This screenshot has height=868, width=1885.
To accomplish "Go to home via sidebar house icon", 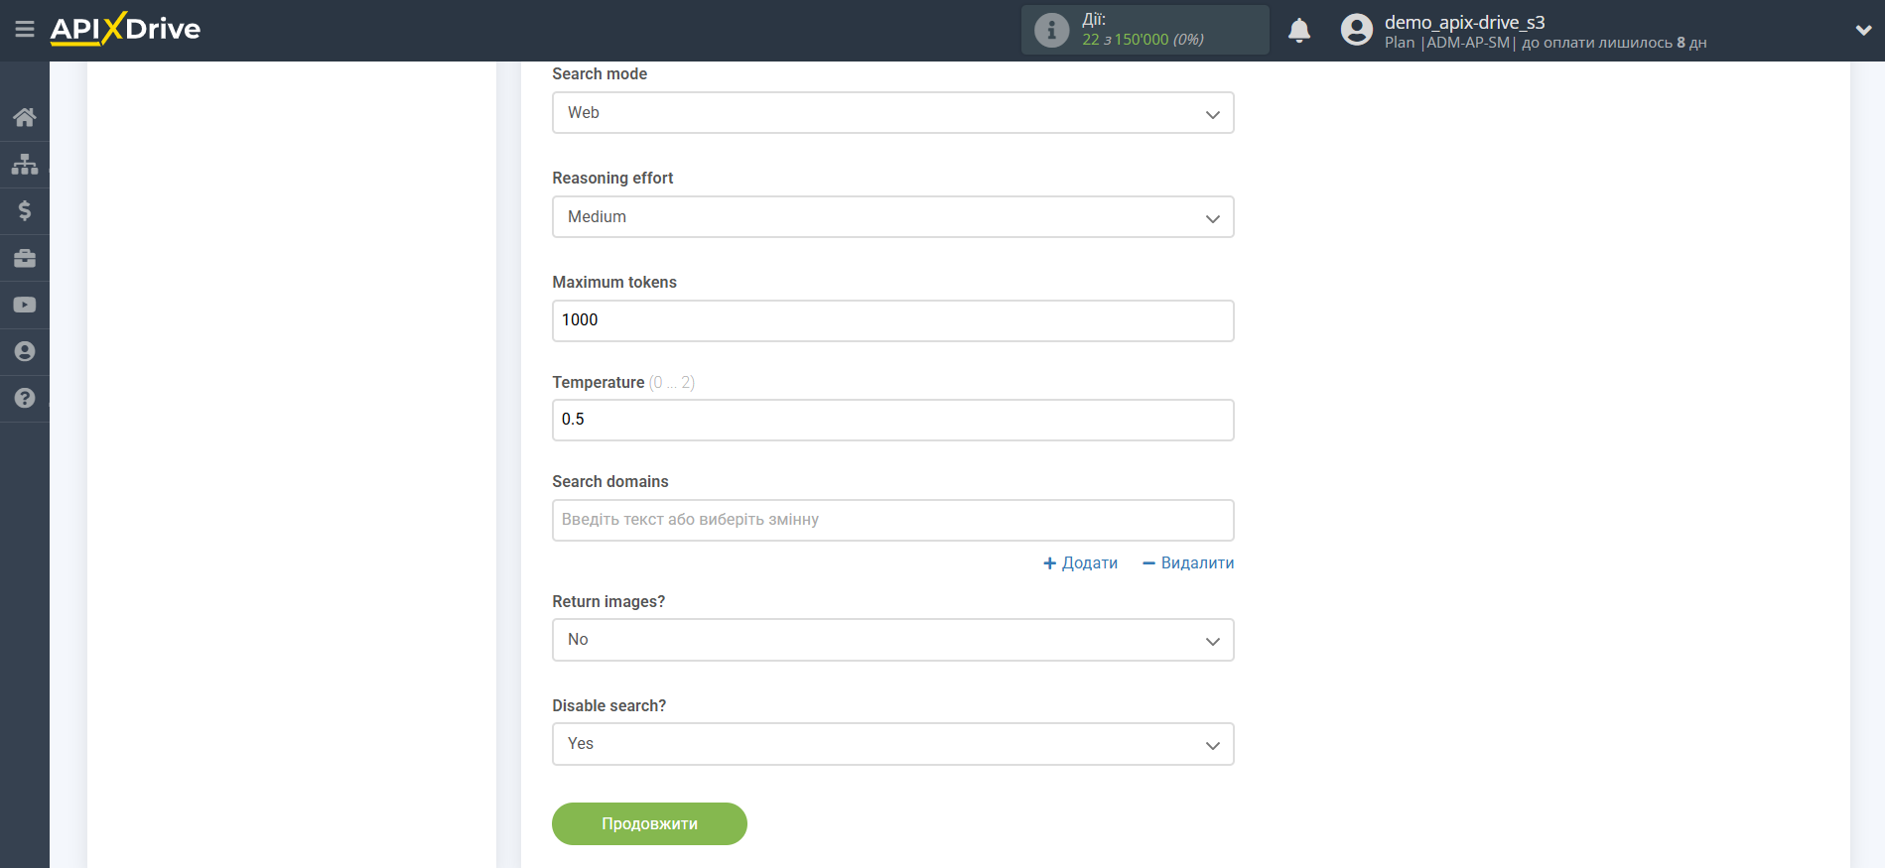I will pos(25,117).
